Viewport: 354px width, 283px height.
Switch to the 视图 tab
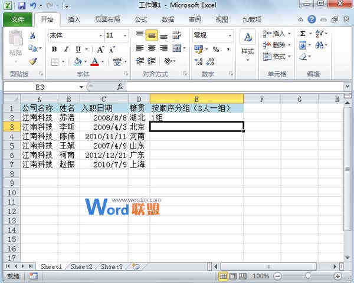(222, 19)
